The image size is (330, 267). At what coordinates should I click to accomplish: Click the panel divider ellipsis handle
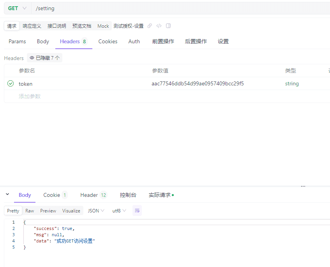pyautogui.click(x=303, y=186)
